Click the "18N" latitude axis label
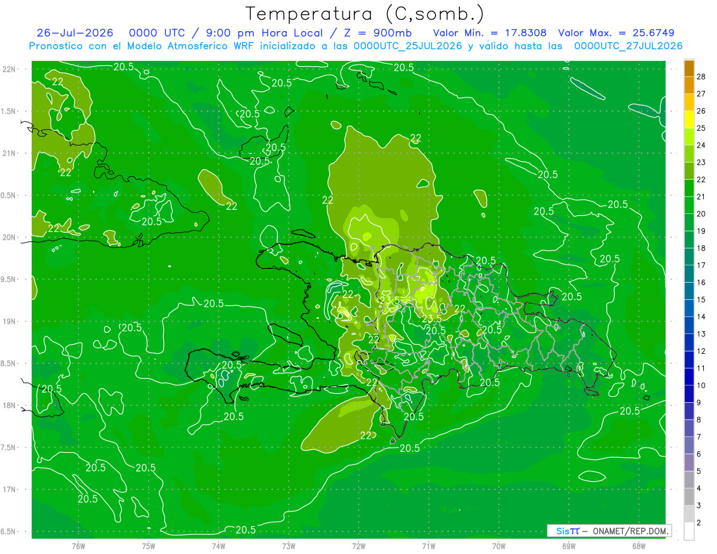Viewport: 717px width, 554px height. pos(10,405)
